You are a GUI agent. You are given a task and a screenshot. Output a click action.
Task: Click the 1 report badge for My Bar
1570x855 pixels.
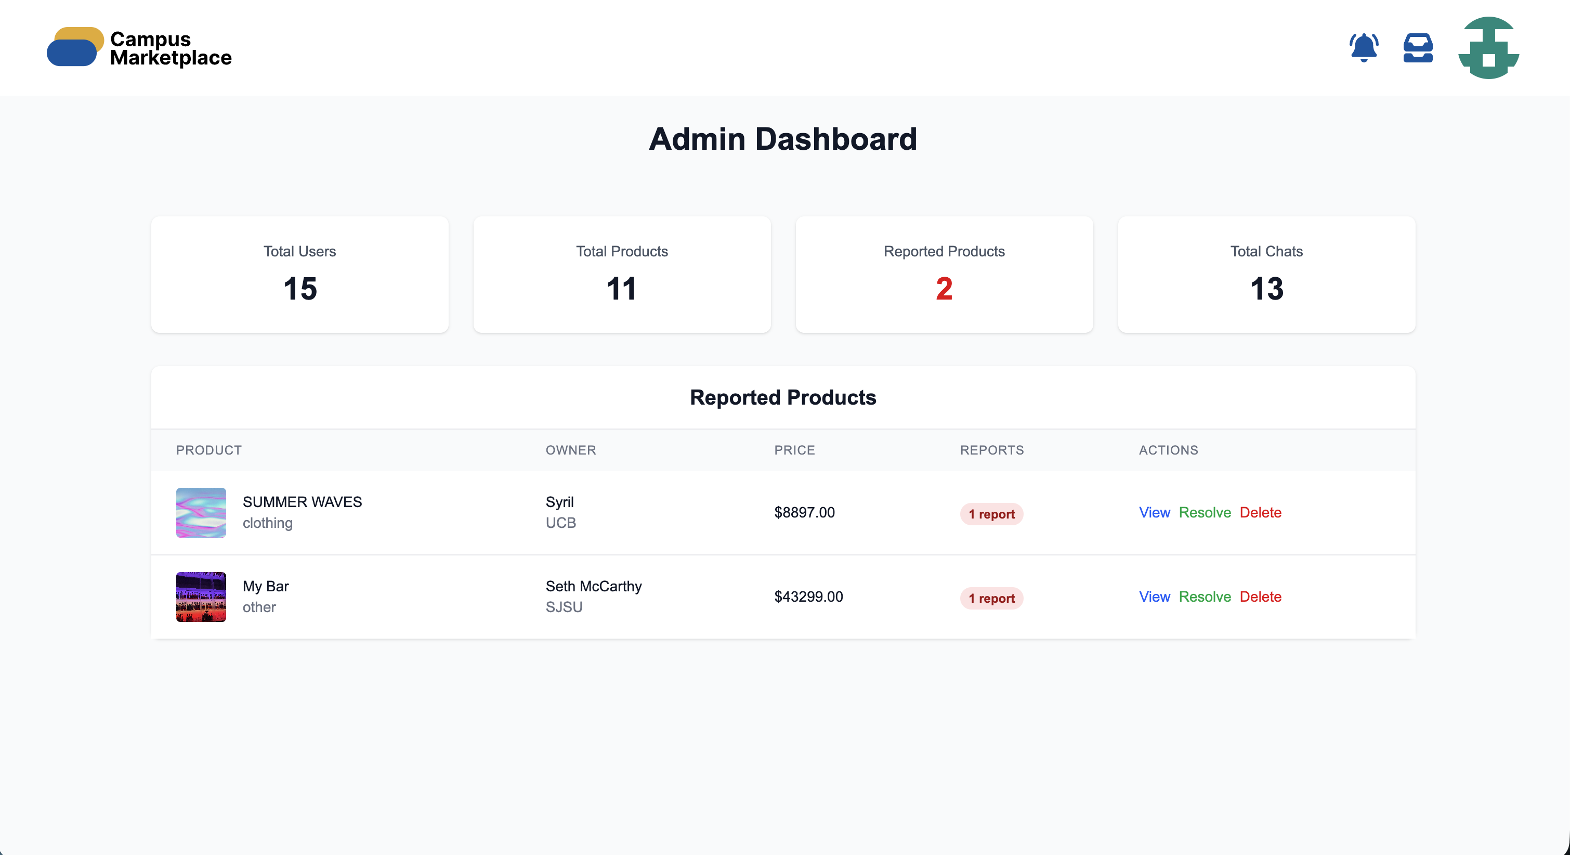991,598
